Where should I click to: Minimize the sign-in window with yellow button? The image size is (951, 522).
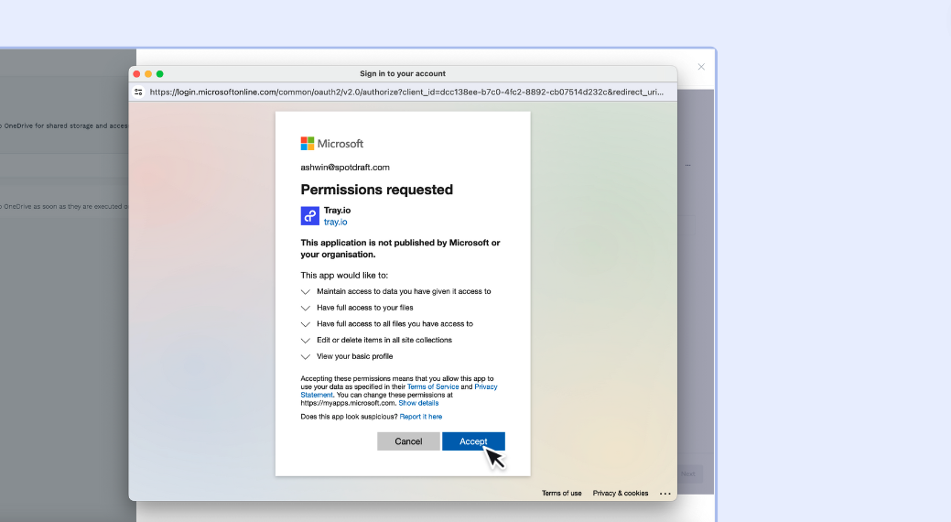(148, 74)
